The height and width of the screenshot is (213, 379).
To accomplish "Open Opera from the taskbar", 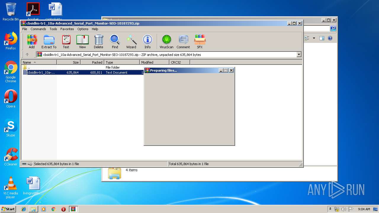I will (x=63, y=209).
